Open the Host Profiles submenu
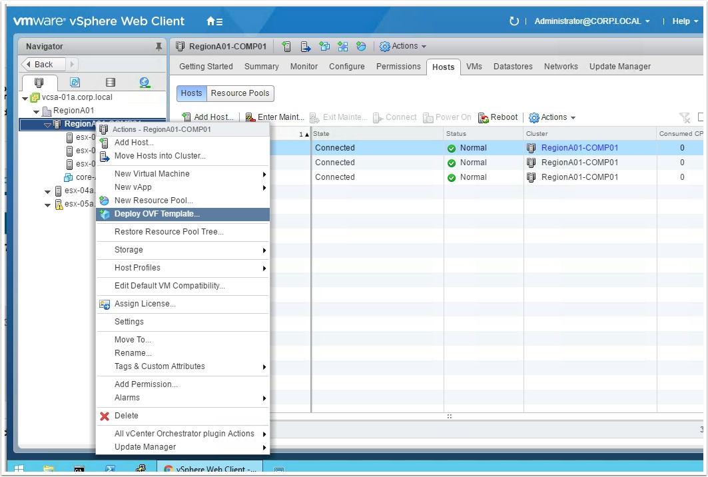The height and width of the screenshot is (477, 708). (x=183, y=268)
